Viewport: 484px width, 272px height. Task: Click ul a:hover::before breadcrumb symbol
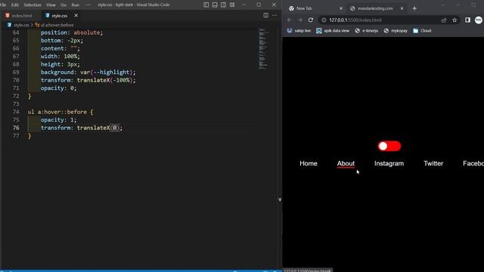point(57,25)
